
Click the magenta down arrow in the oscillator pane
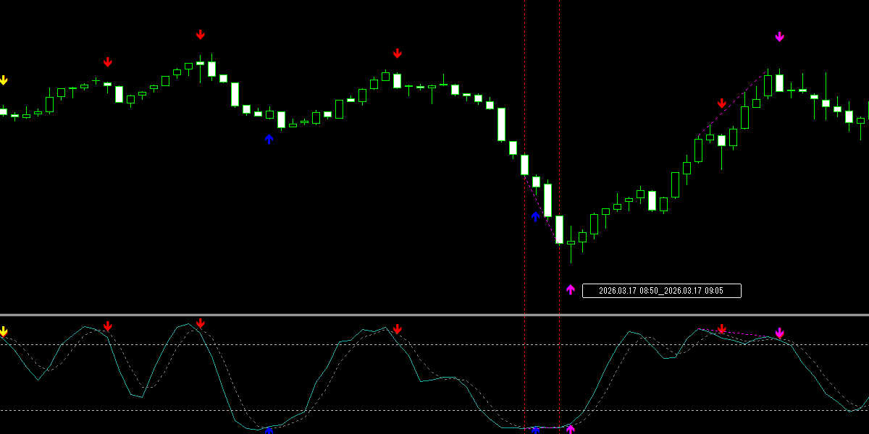pos(779,333)
